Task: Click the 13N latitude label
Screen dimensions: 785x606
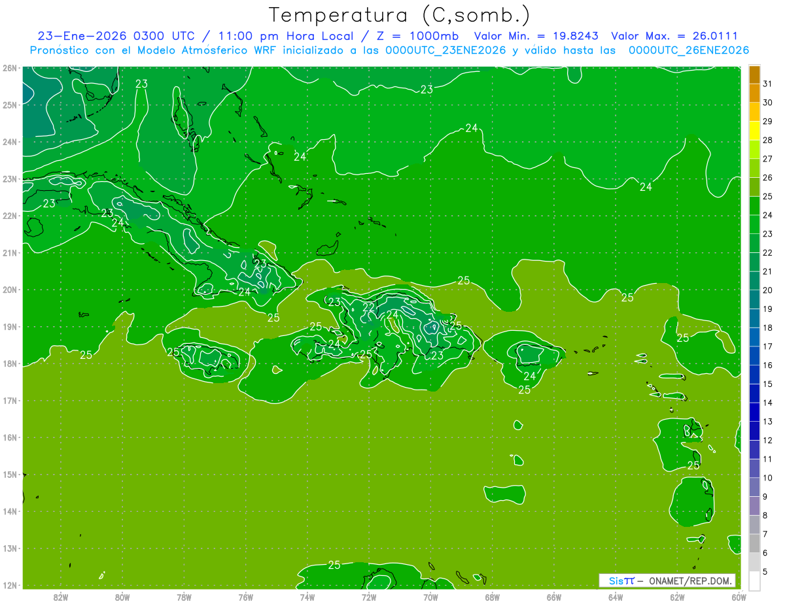Action: [9, 548]
